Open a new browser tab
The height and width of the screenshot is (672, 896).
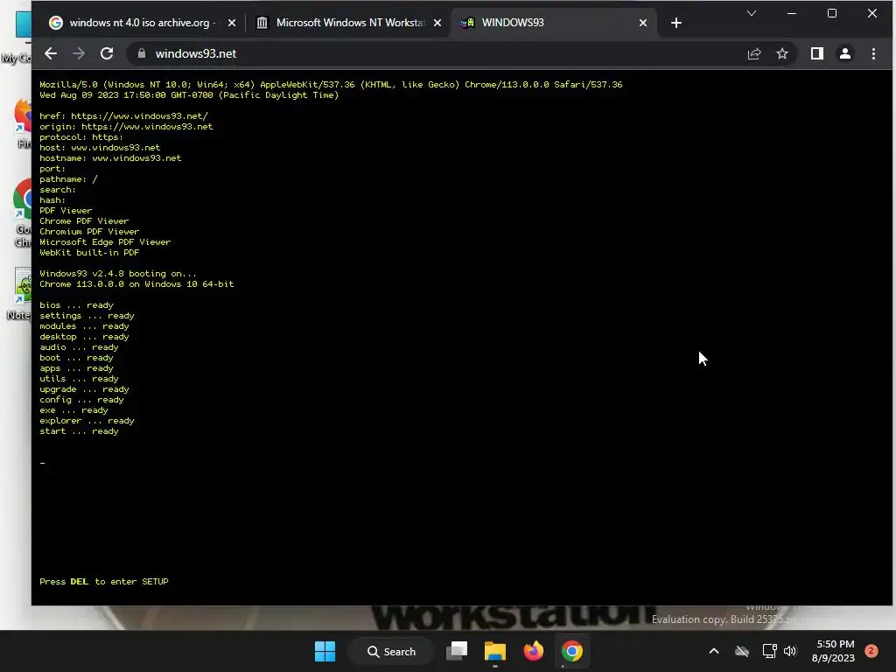[676, 23]
